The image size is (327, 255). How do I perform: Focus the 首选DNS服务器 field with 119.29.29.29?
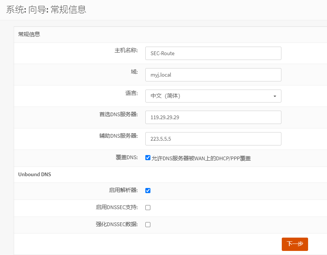(x=213, y=117)
